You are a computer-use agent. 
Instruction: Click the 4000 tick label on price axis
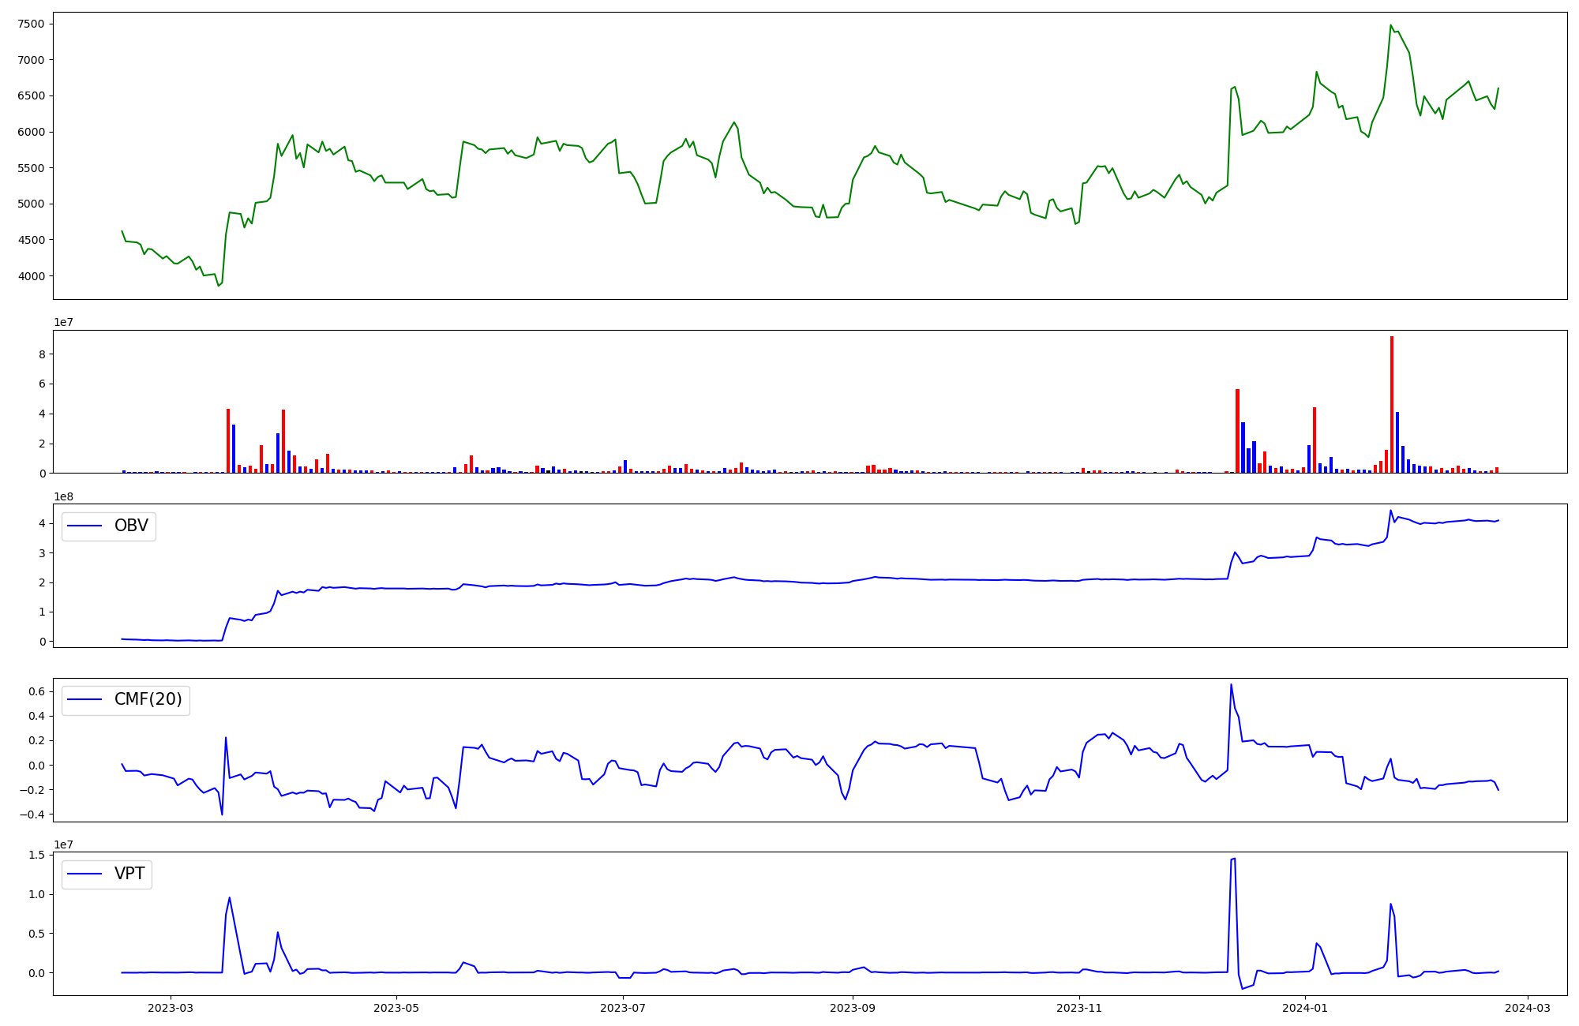click(x=30, y=276)
